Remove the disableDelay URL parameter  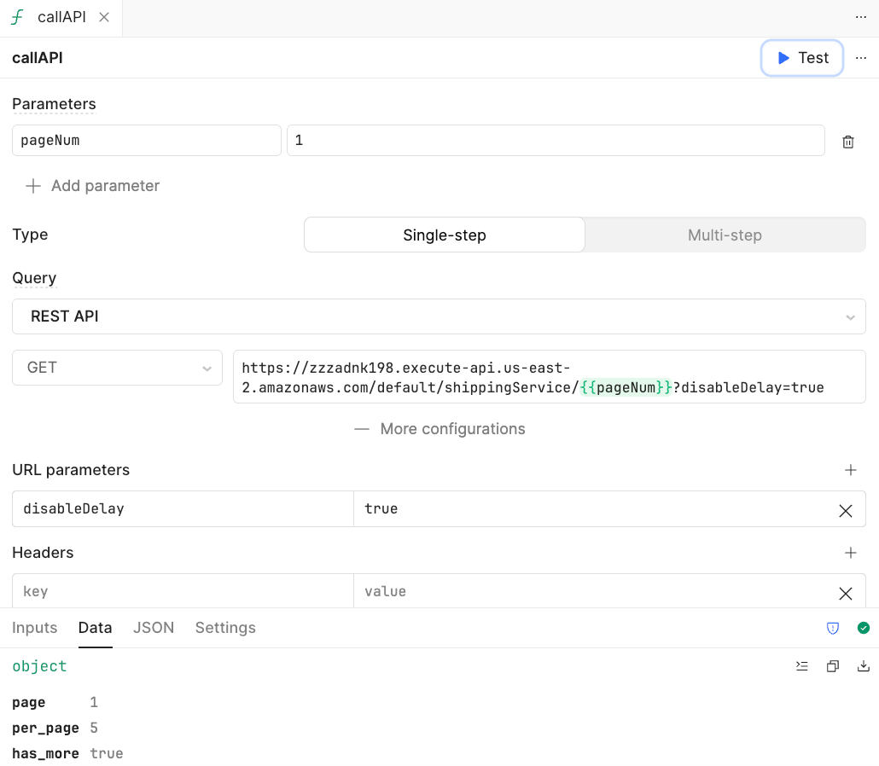point(845,510)
